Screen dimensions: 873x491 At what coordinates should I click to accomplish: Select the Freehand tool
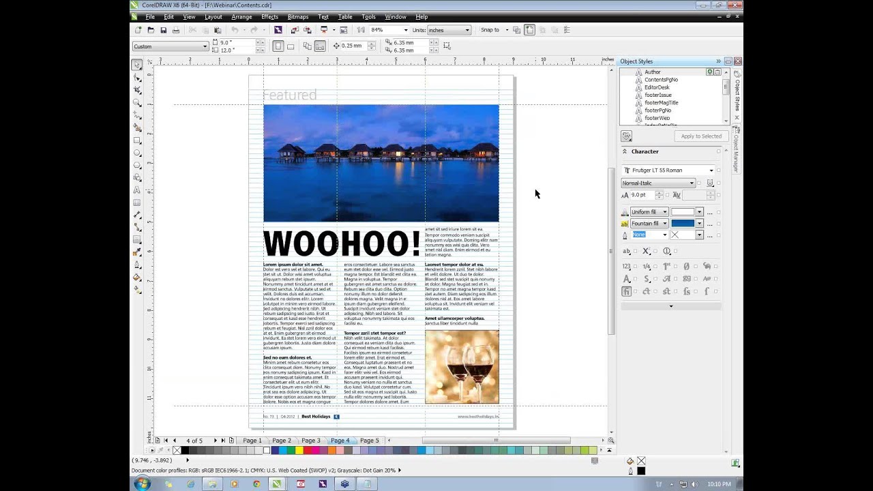(137, 115)
